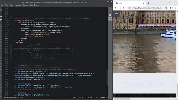Open Chrome's three-dot menu

[x=175, y=8]
